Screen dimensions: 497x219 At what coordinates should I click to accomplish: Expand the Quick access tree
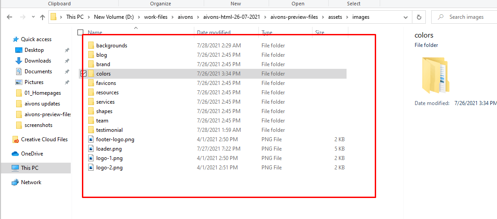(6, 39)
